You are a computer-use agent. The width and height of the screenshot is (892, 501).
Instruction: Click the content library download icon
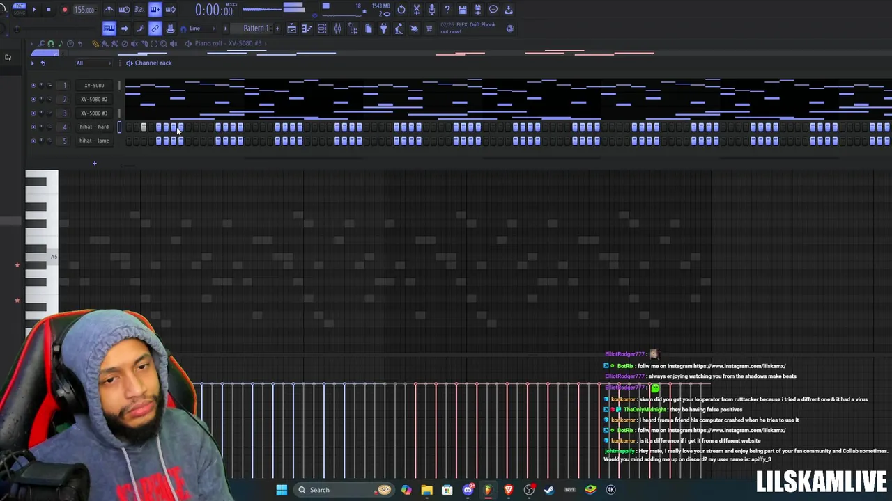(509, 10)
